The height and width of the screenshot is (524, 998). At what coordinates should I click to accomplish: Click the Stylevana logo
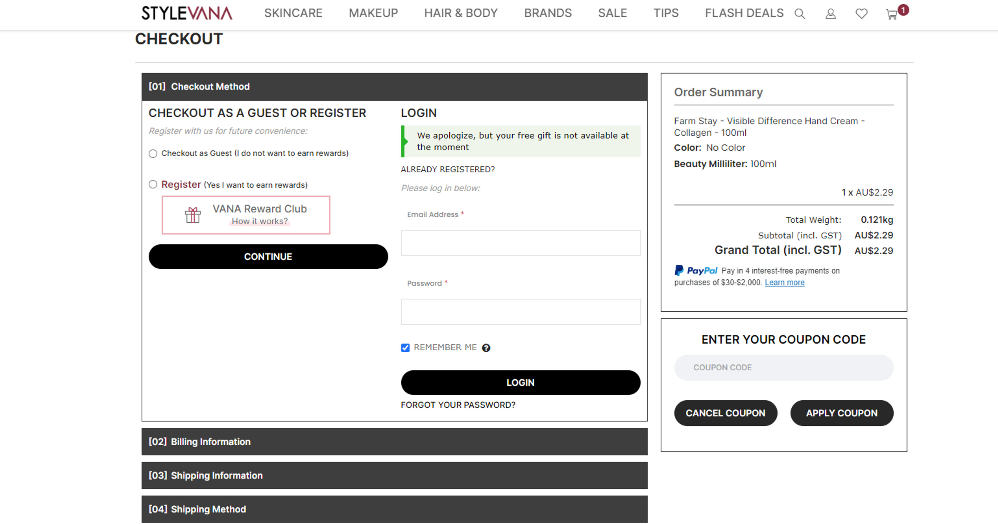(x=187, y=13)
